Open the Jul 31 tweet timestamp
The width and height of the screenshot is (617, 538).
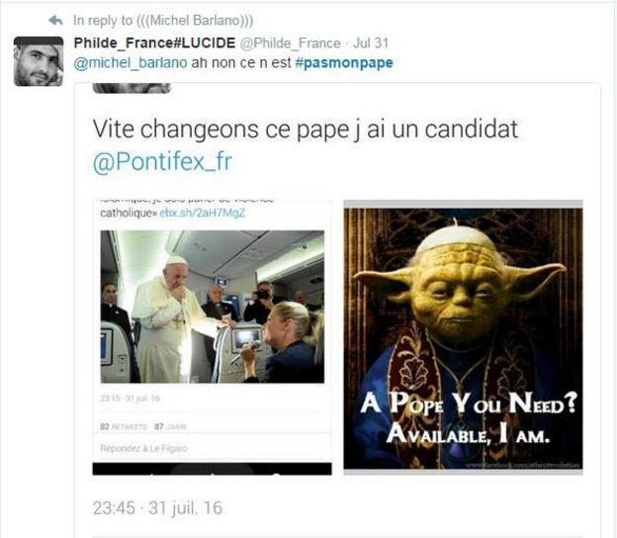point(370,43)
